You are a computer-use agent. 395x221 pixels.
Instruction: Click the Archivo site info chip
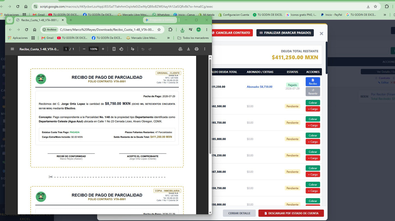49,29
